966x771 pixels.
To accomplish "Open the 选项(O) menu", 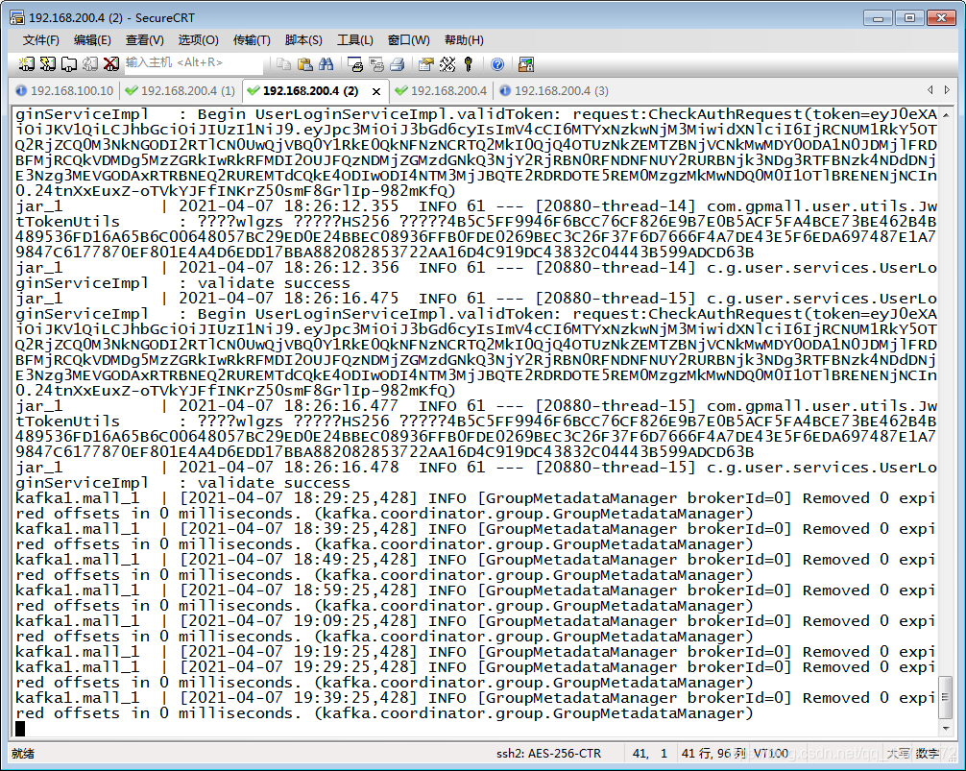I will click(x=199, y=40).
